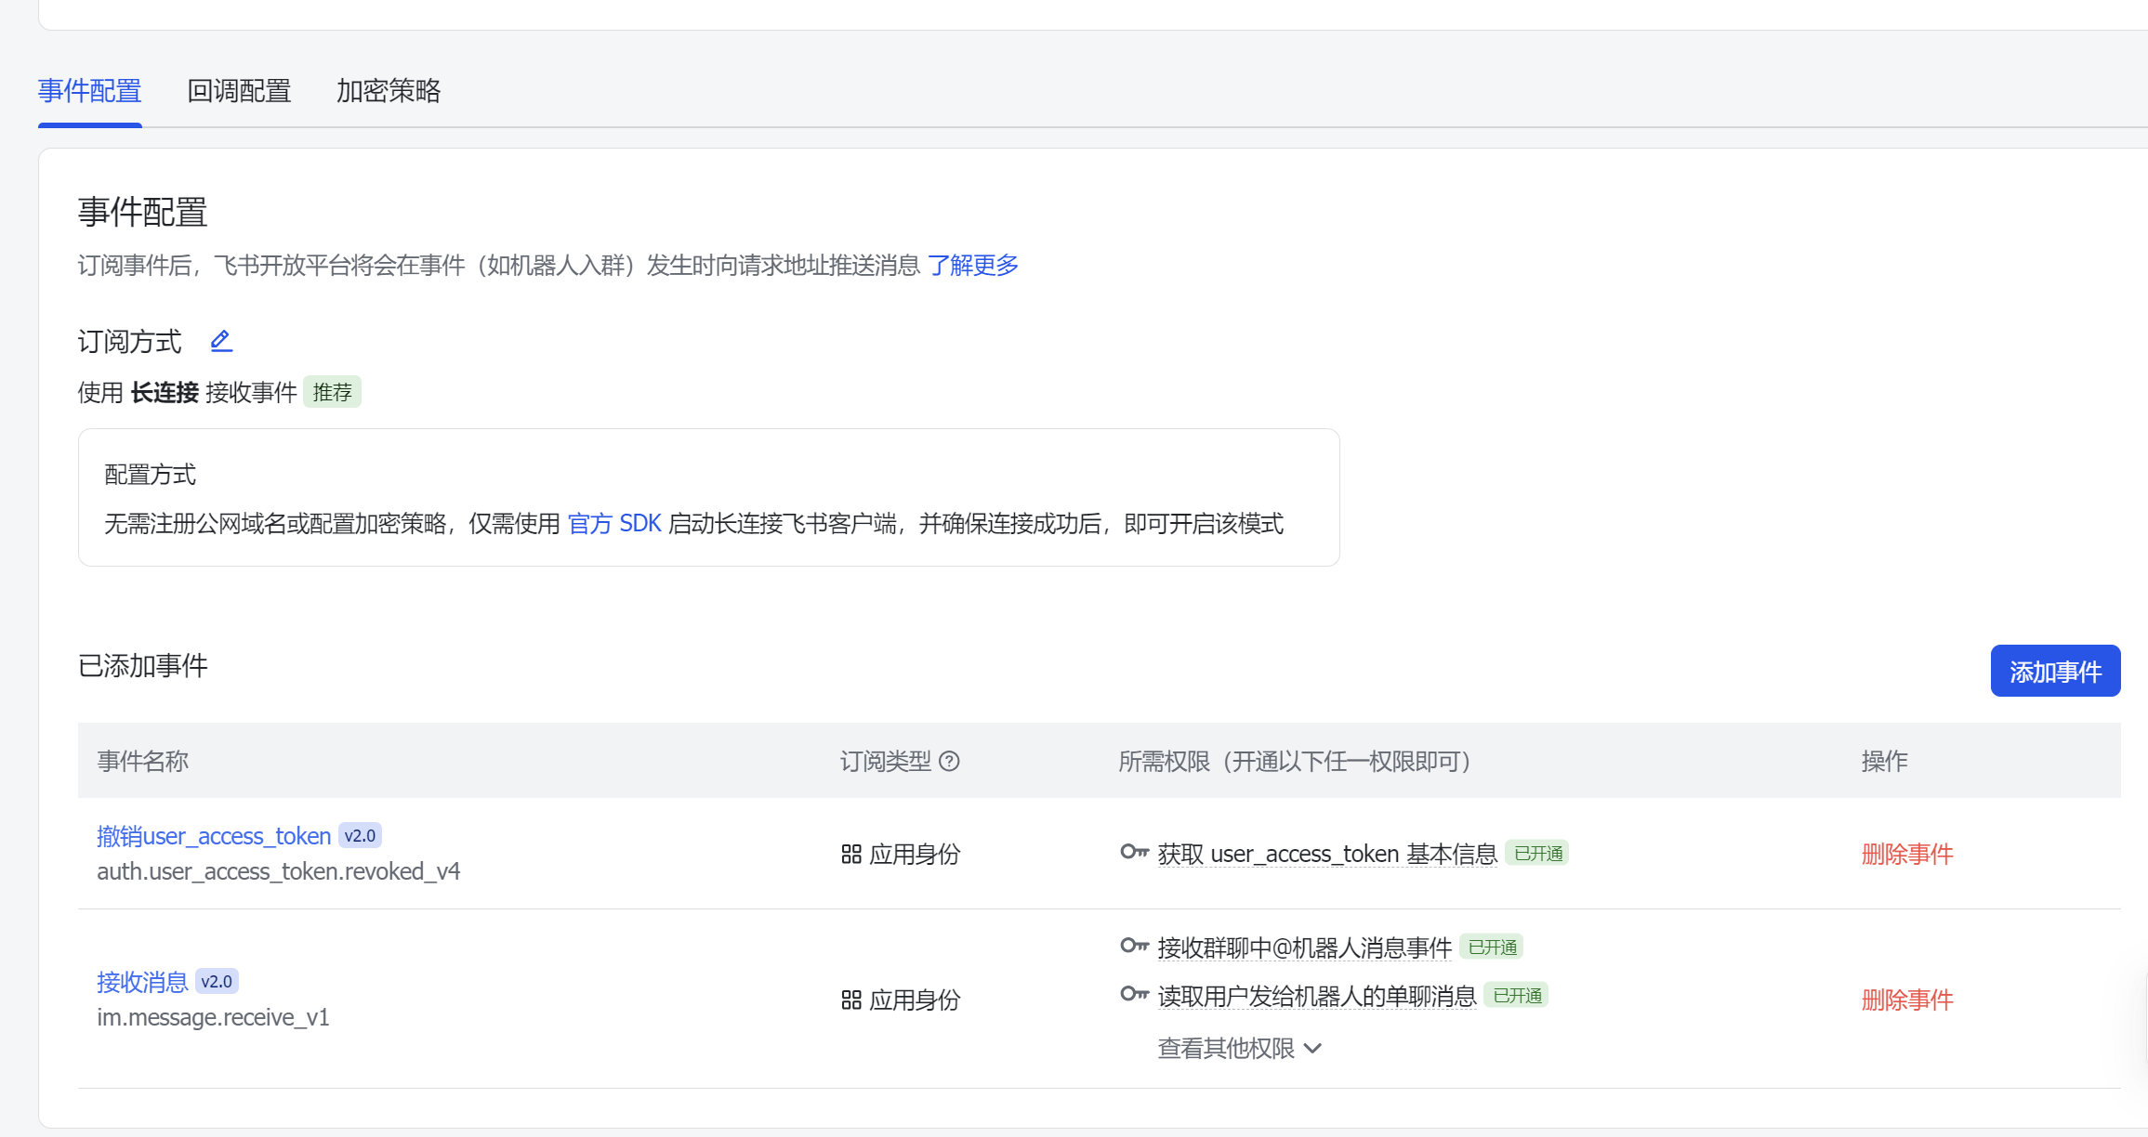Open the 了解更多 link

[972, 266]
